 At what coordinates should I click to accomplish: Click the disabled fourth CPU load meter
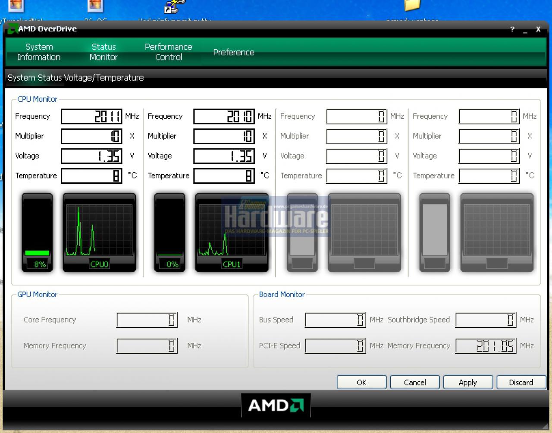[435, 232]
